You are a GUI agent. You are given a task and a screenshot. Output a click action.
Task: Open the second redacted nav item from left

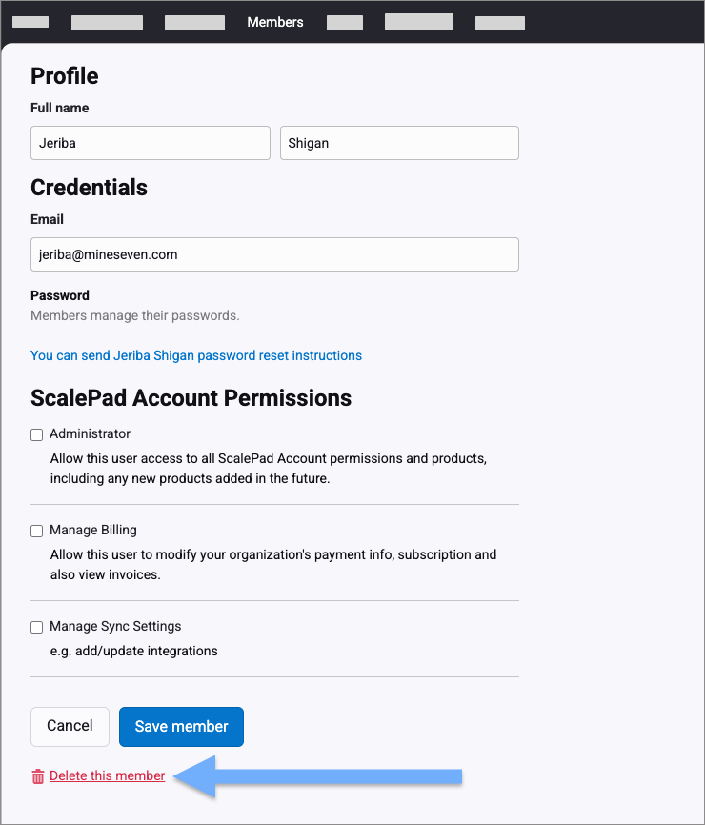[107, 23]
